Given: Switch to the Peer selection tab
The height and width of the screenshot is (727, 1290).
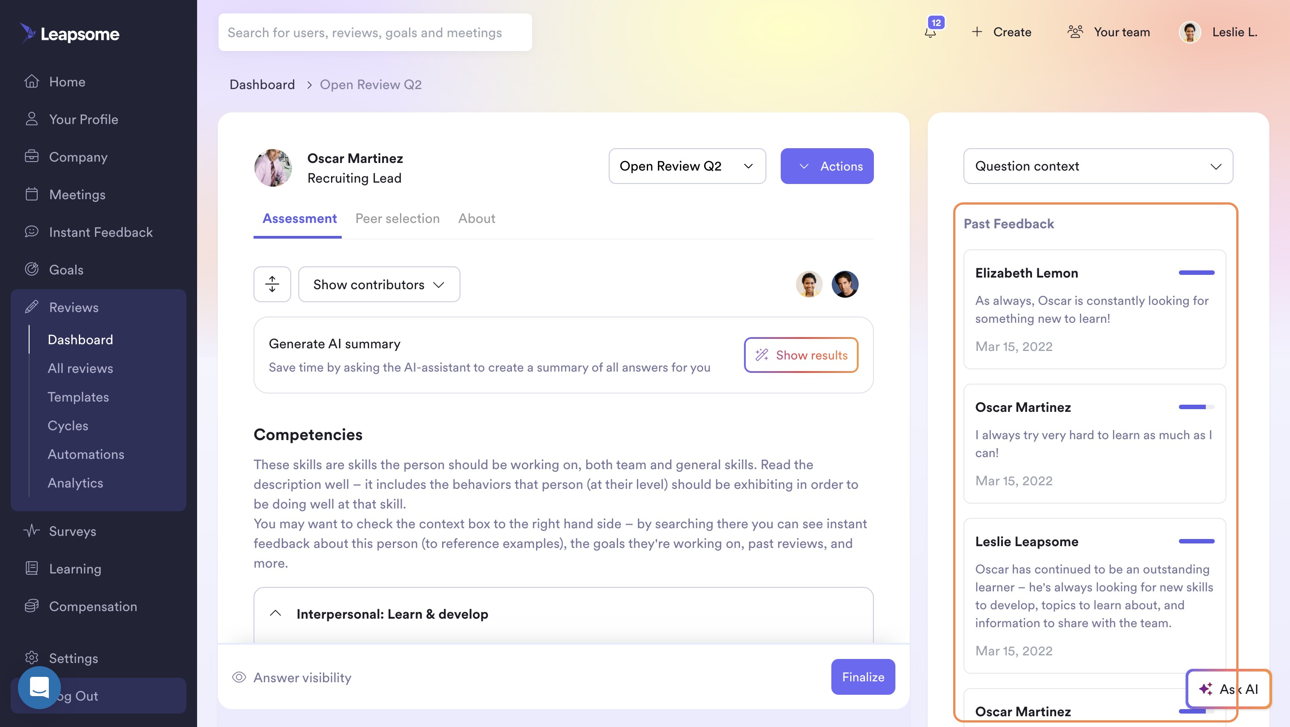Looking at the screenshot, I should pyautogui.click(x=398, y=218).
